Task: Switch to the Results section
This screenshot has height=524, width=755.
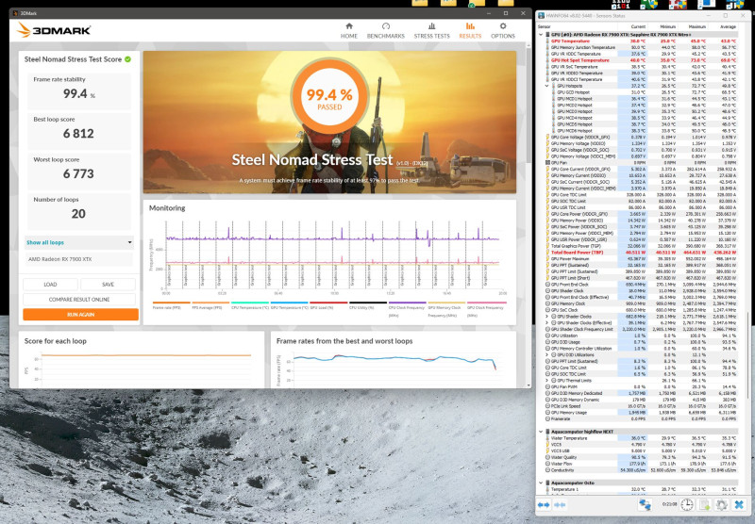Action: coord(470,31)
